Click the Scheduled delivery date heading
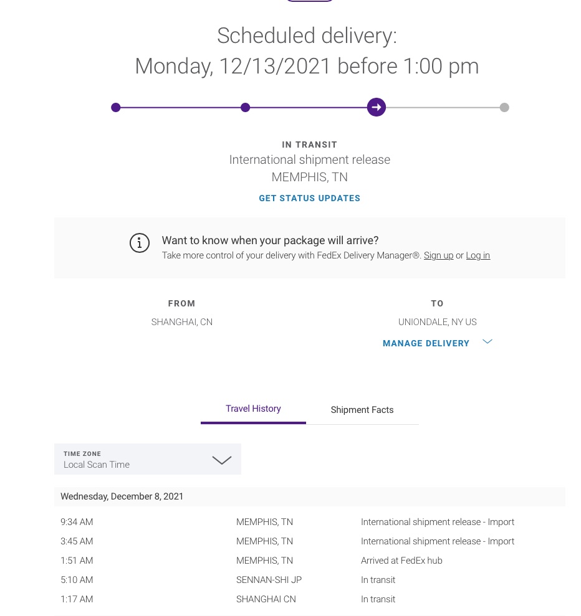The width and height of the screenshot is (581, 616). tap(307, 66)
